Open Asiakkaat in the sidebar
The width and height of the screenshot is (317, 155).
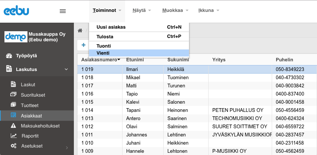tap(31, 116)
